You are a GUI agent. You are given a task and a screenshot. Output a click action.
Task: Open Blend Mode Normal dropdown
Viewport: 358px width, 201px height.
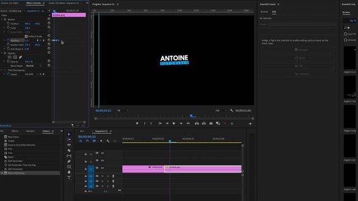click(34, 66)
